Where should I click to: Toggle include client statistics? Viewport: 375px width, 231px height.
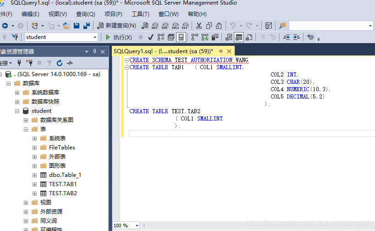point(215,37)
